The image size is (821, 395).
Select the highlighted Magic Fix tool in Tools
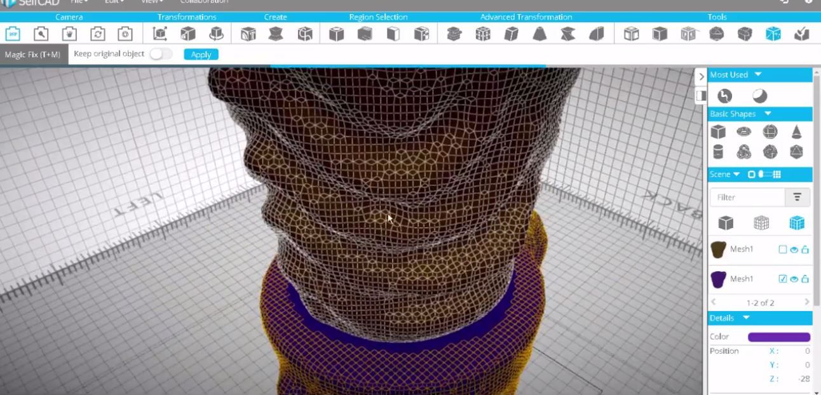tap(774, 34)
